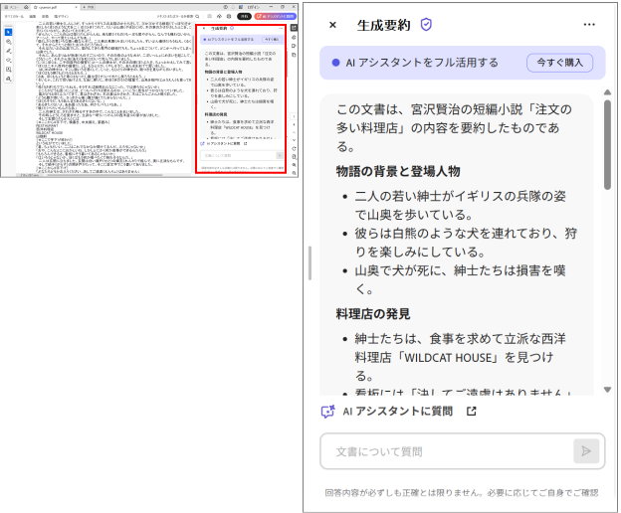
Task: Open the three-dot options menu in enlarged panel
Action: point(589,25)
